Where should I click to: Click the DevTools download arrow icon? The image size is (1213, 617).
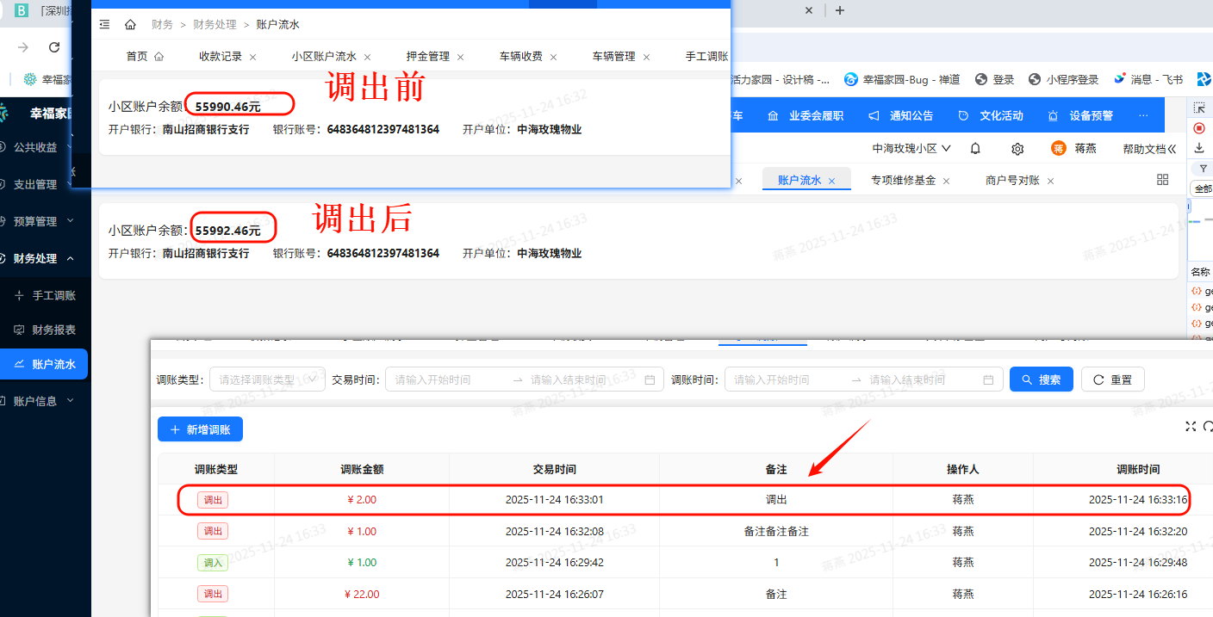tap(1199, 148)
